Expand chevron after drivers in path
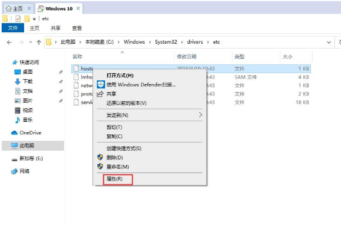 [208, 42]
